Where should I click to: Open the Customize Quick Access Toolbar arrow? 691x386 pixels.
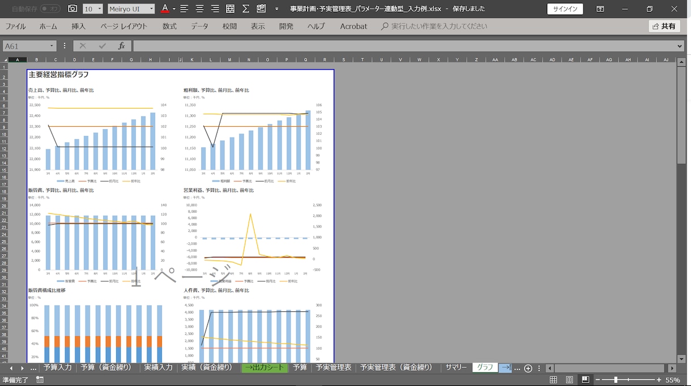[276, 9]
